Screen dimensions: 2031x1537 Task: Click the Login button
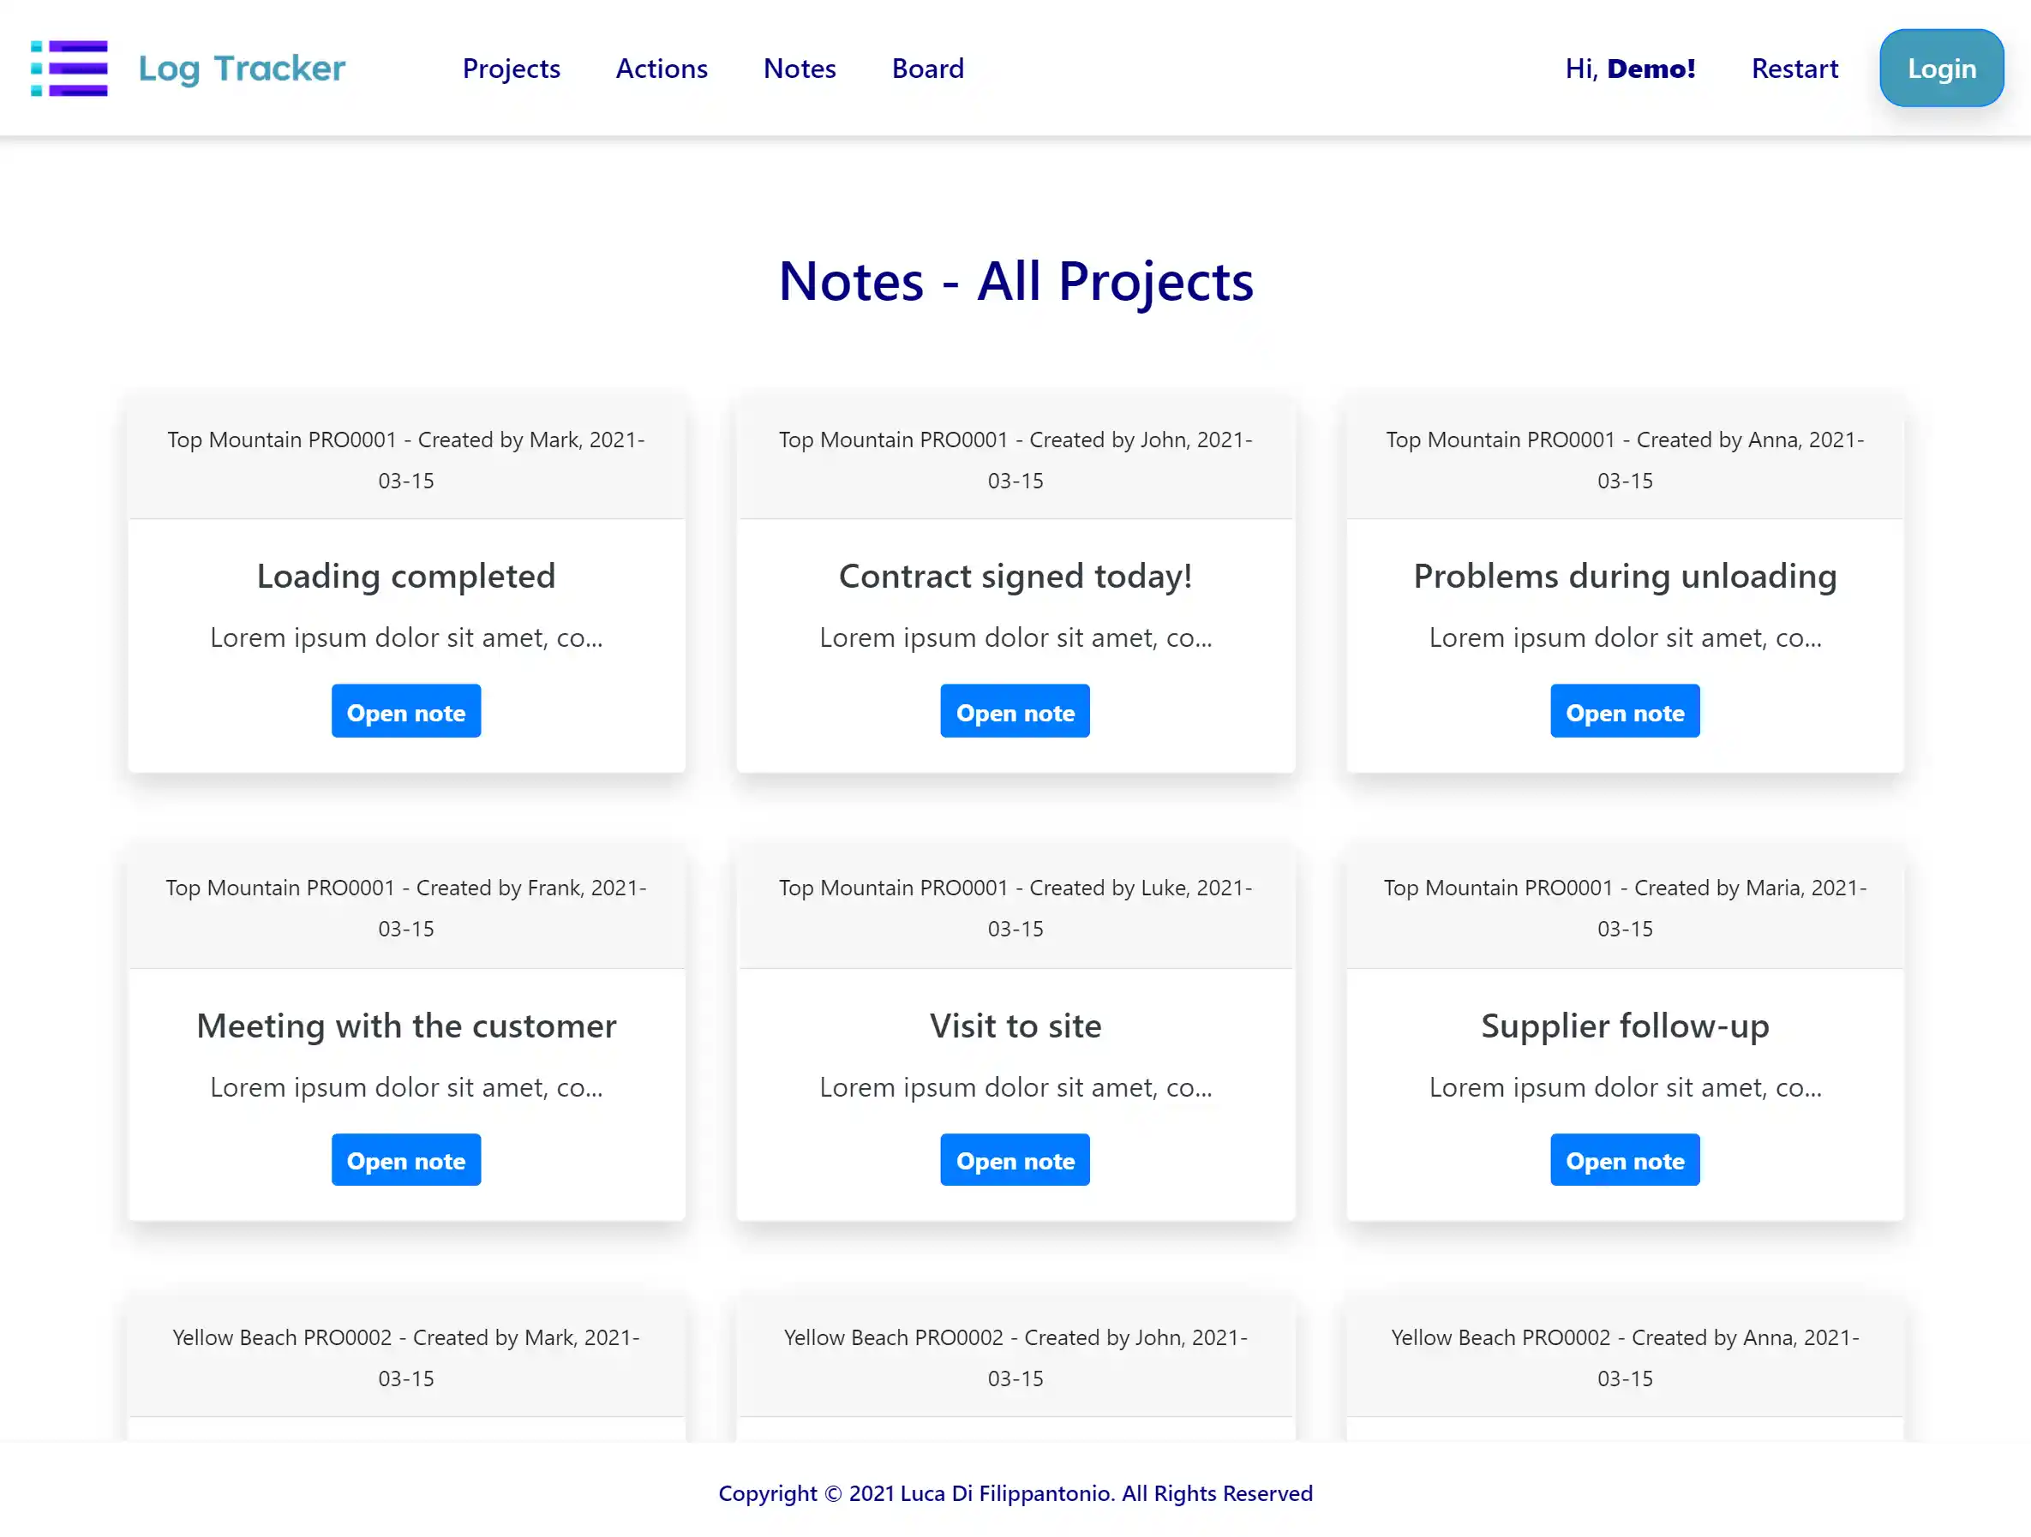[x=1941, y=69]
